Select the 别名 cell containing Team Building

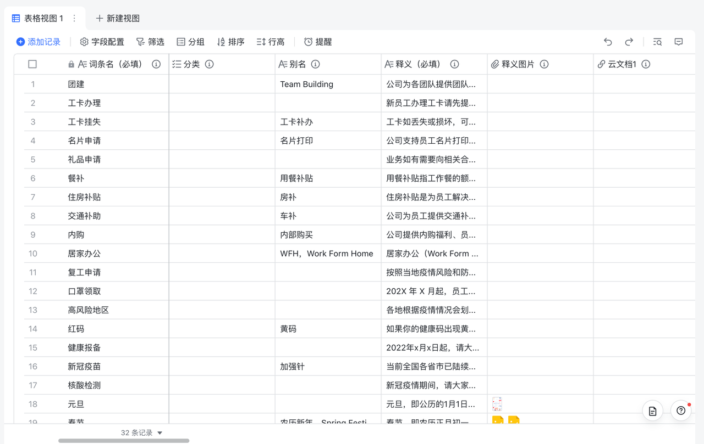click(x=328, y=84)
